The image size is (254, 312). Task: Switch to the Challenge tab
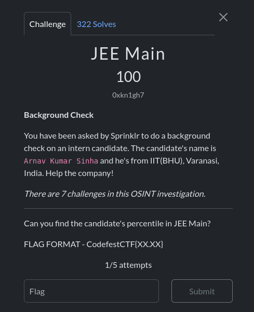[x=47, y=24]
